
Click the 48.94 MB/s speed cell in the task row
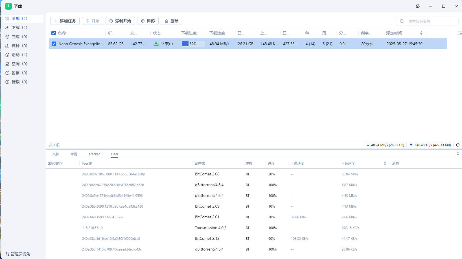219,44
